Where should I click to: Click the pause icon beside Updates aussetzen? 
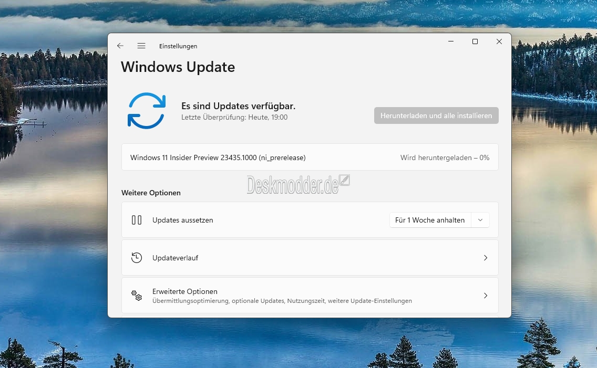(137, 220)
